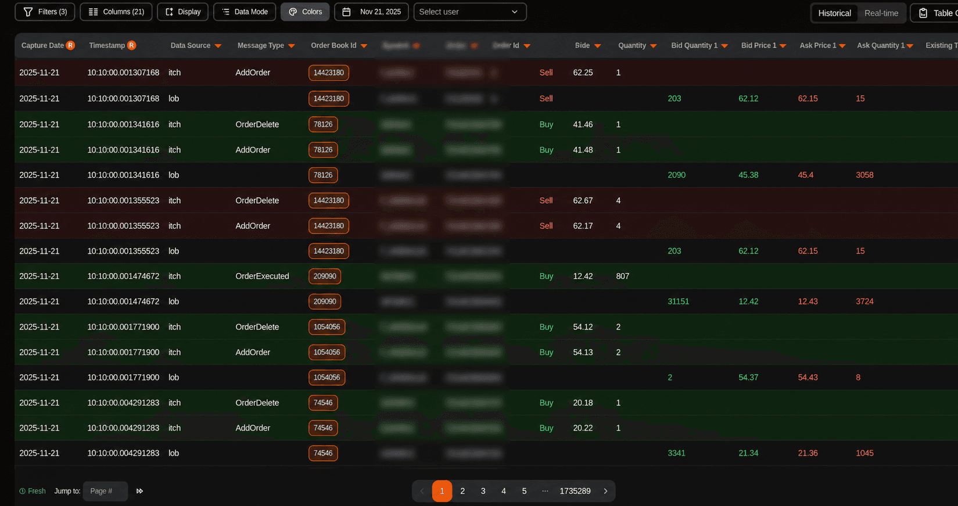
Task: Open the Order Id column filter arrow
Action: 527,46
